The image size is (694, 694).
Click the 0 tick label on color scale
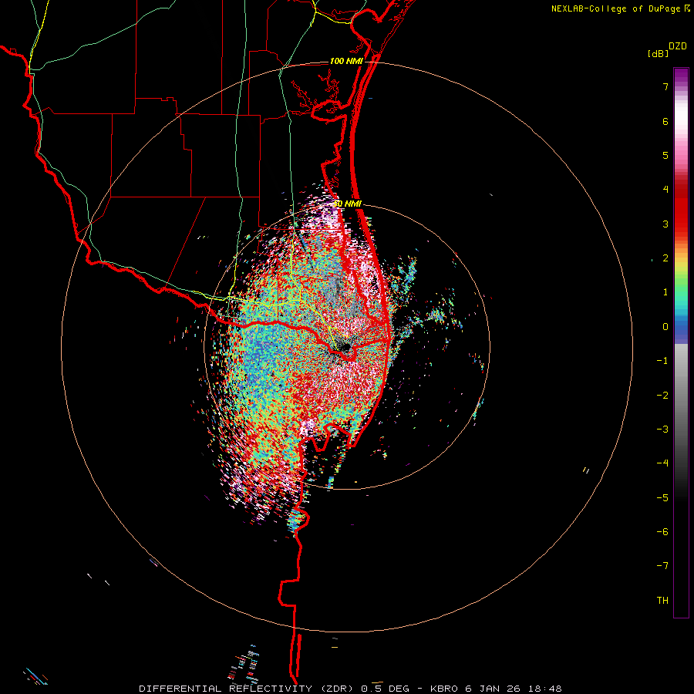point(665,327)
